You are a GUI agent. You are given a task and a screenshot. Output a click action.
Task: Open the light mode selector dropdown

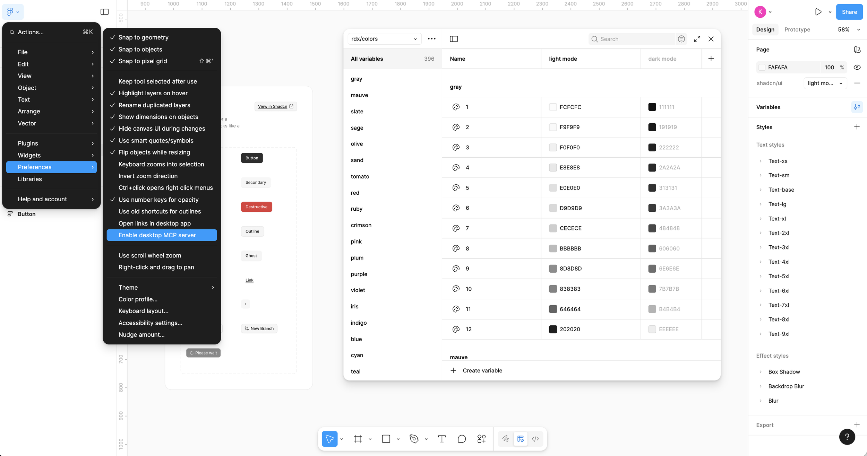click(x=825, y=83)
